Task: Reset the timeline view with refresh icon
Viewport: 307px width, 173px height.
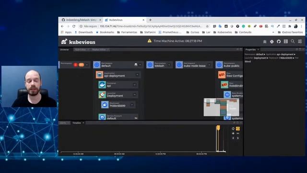Action: (x=233, y=129)
